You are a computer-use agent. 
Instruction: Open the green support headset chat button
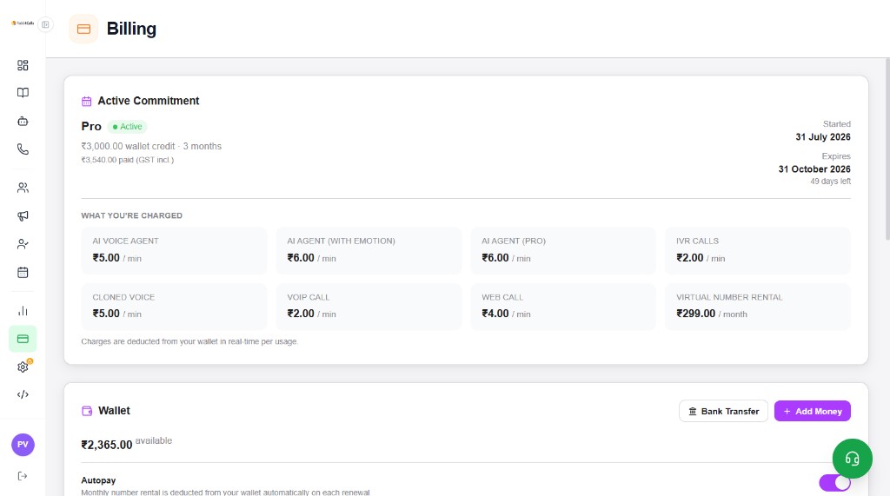click(852, 459)
